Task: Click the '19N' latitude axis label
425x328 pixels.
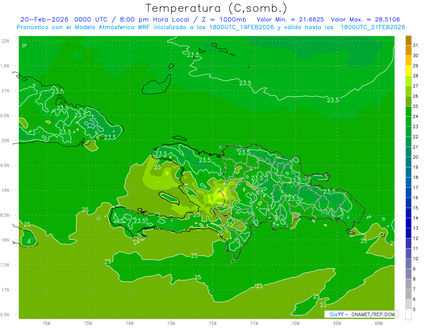Action: (x=5, y=190)
